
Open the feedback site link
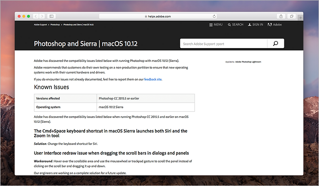coord(153,80)
